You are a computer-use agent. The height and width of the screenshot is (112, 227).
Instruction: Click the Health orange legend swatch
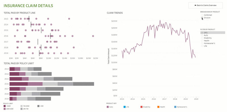158,107
